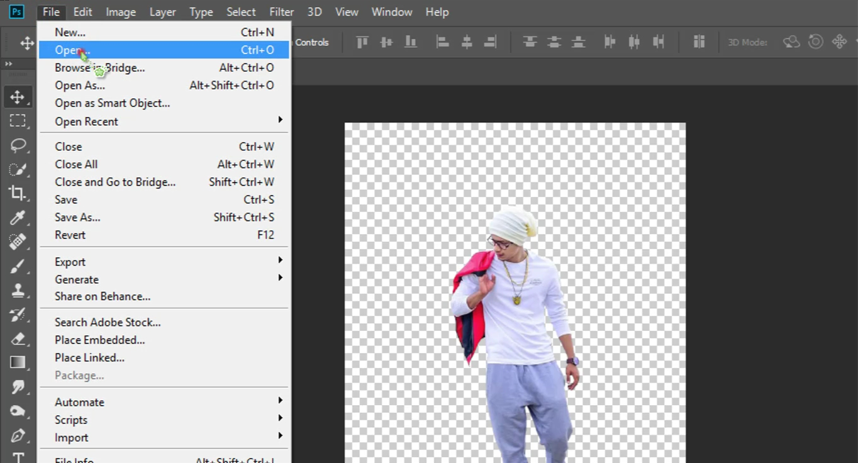Viewport: 858px width, 463px height.
Task: Click the auto-align layers icon
Action: pos(699,42)
